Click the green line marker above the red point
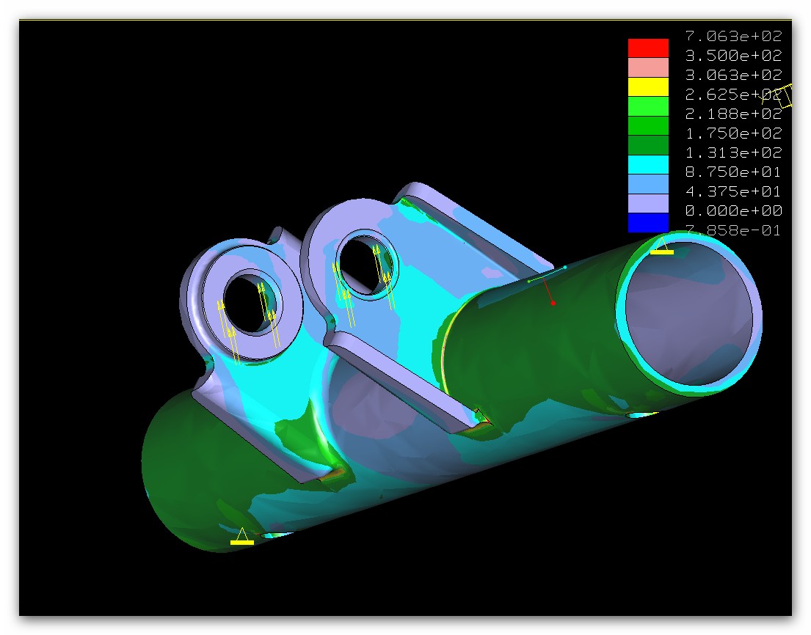The height and width of the screenshot is (635, 811). coord(546,274)
